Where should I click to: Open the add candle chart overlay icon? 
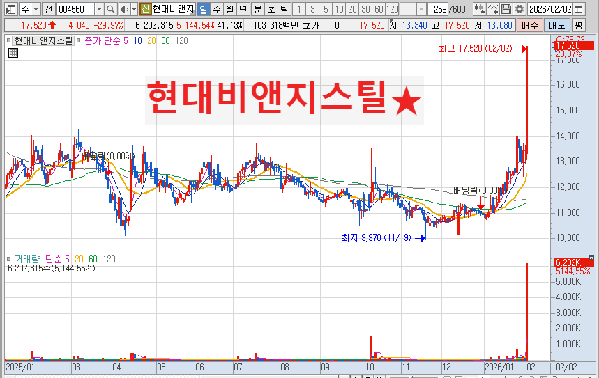coord(480,9)
